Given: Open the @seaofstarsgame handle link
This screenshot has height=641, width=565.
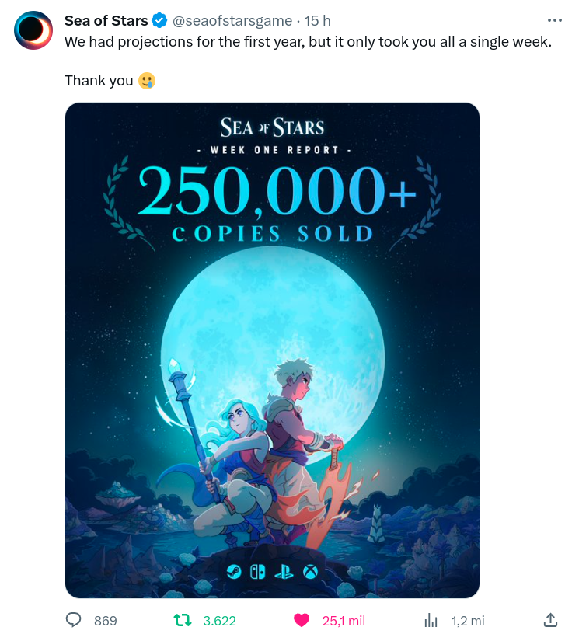Looking at the screenshot, I should click(x=232, y=20).
